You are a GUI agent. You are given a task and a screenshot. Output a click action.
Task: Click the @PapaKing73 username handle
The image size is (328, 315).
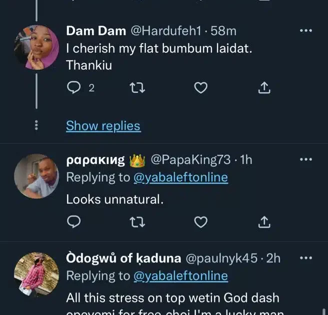pyautogui.click(x=190, y=160)
